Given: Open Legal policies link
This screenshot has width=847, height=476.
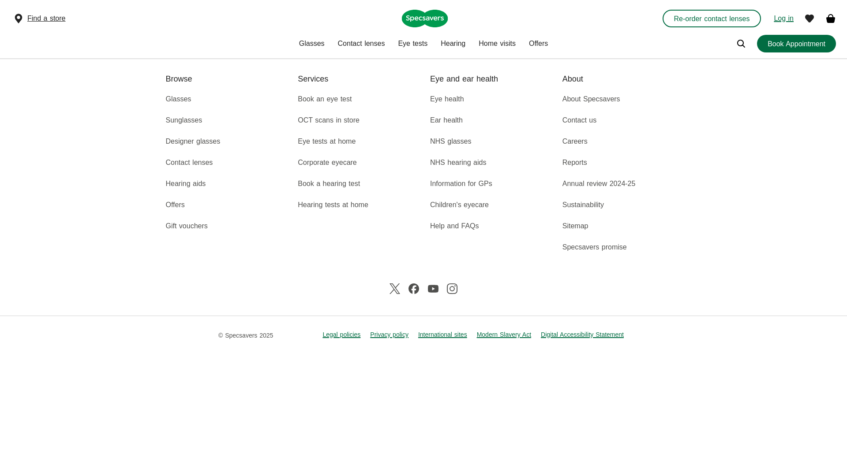Looking at the screenshot, I should [x=341, y=335].
